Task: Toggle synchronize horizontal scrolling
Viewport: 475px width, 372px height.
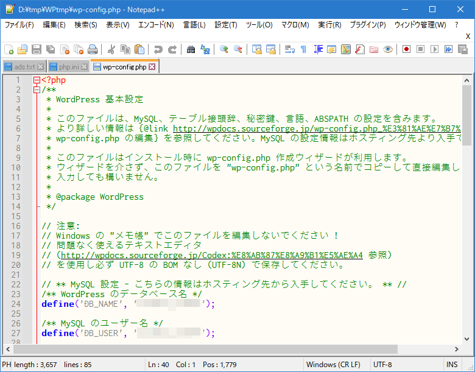Action: pyautogui.click(x=271, y=49)
